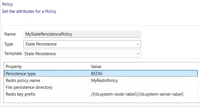Click the Value column header

(143, 66)
